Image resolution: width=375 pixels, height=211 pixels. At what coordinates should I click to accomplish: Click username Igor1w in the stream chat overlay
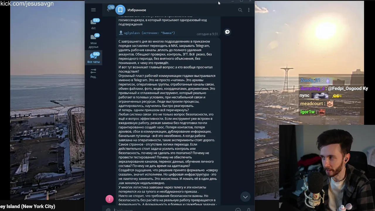point(308,112)
